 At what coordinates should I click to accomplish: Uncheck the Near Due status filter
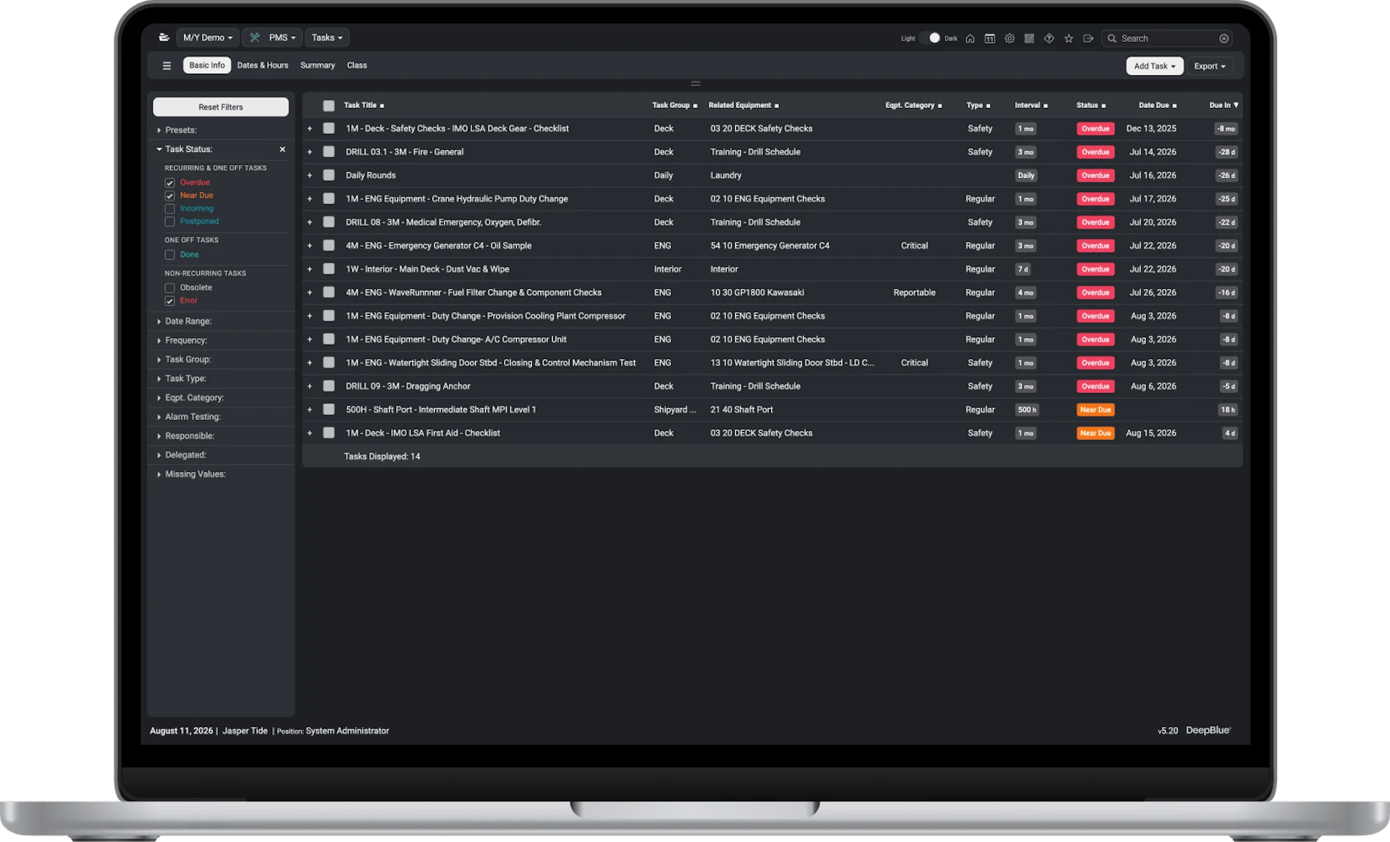tap(169, 195)
